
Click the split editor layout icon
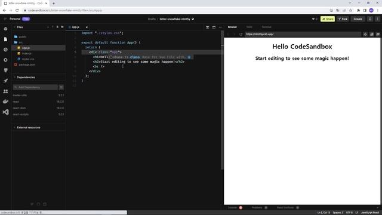(x=207, y=27)
